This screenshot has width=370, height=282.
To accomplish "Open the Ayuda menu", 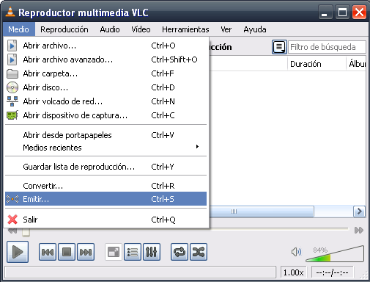I will (x=255, y=29).
